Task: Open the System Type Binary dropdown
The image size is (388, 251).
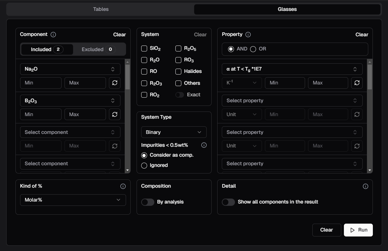Action: (x=174, y=132)
